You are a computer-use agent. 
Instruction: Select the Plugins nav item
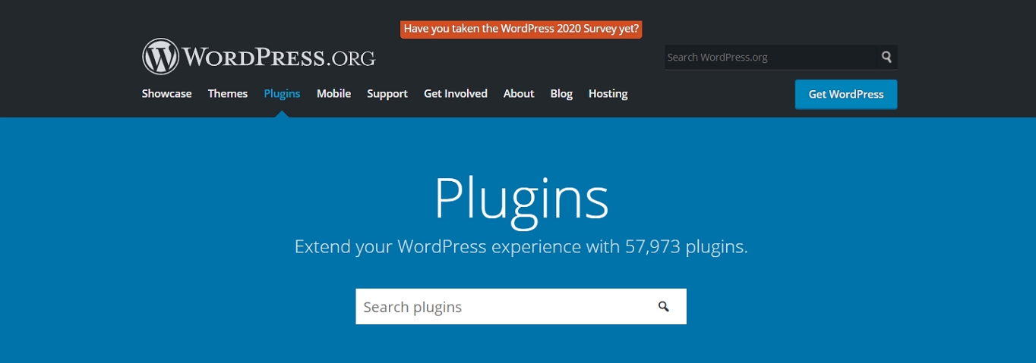(x=282, y=94)
